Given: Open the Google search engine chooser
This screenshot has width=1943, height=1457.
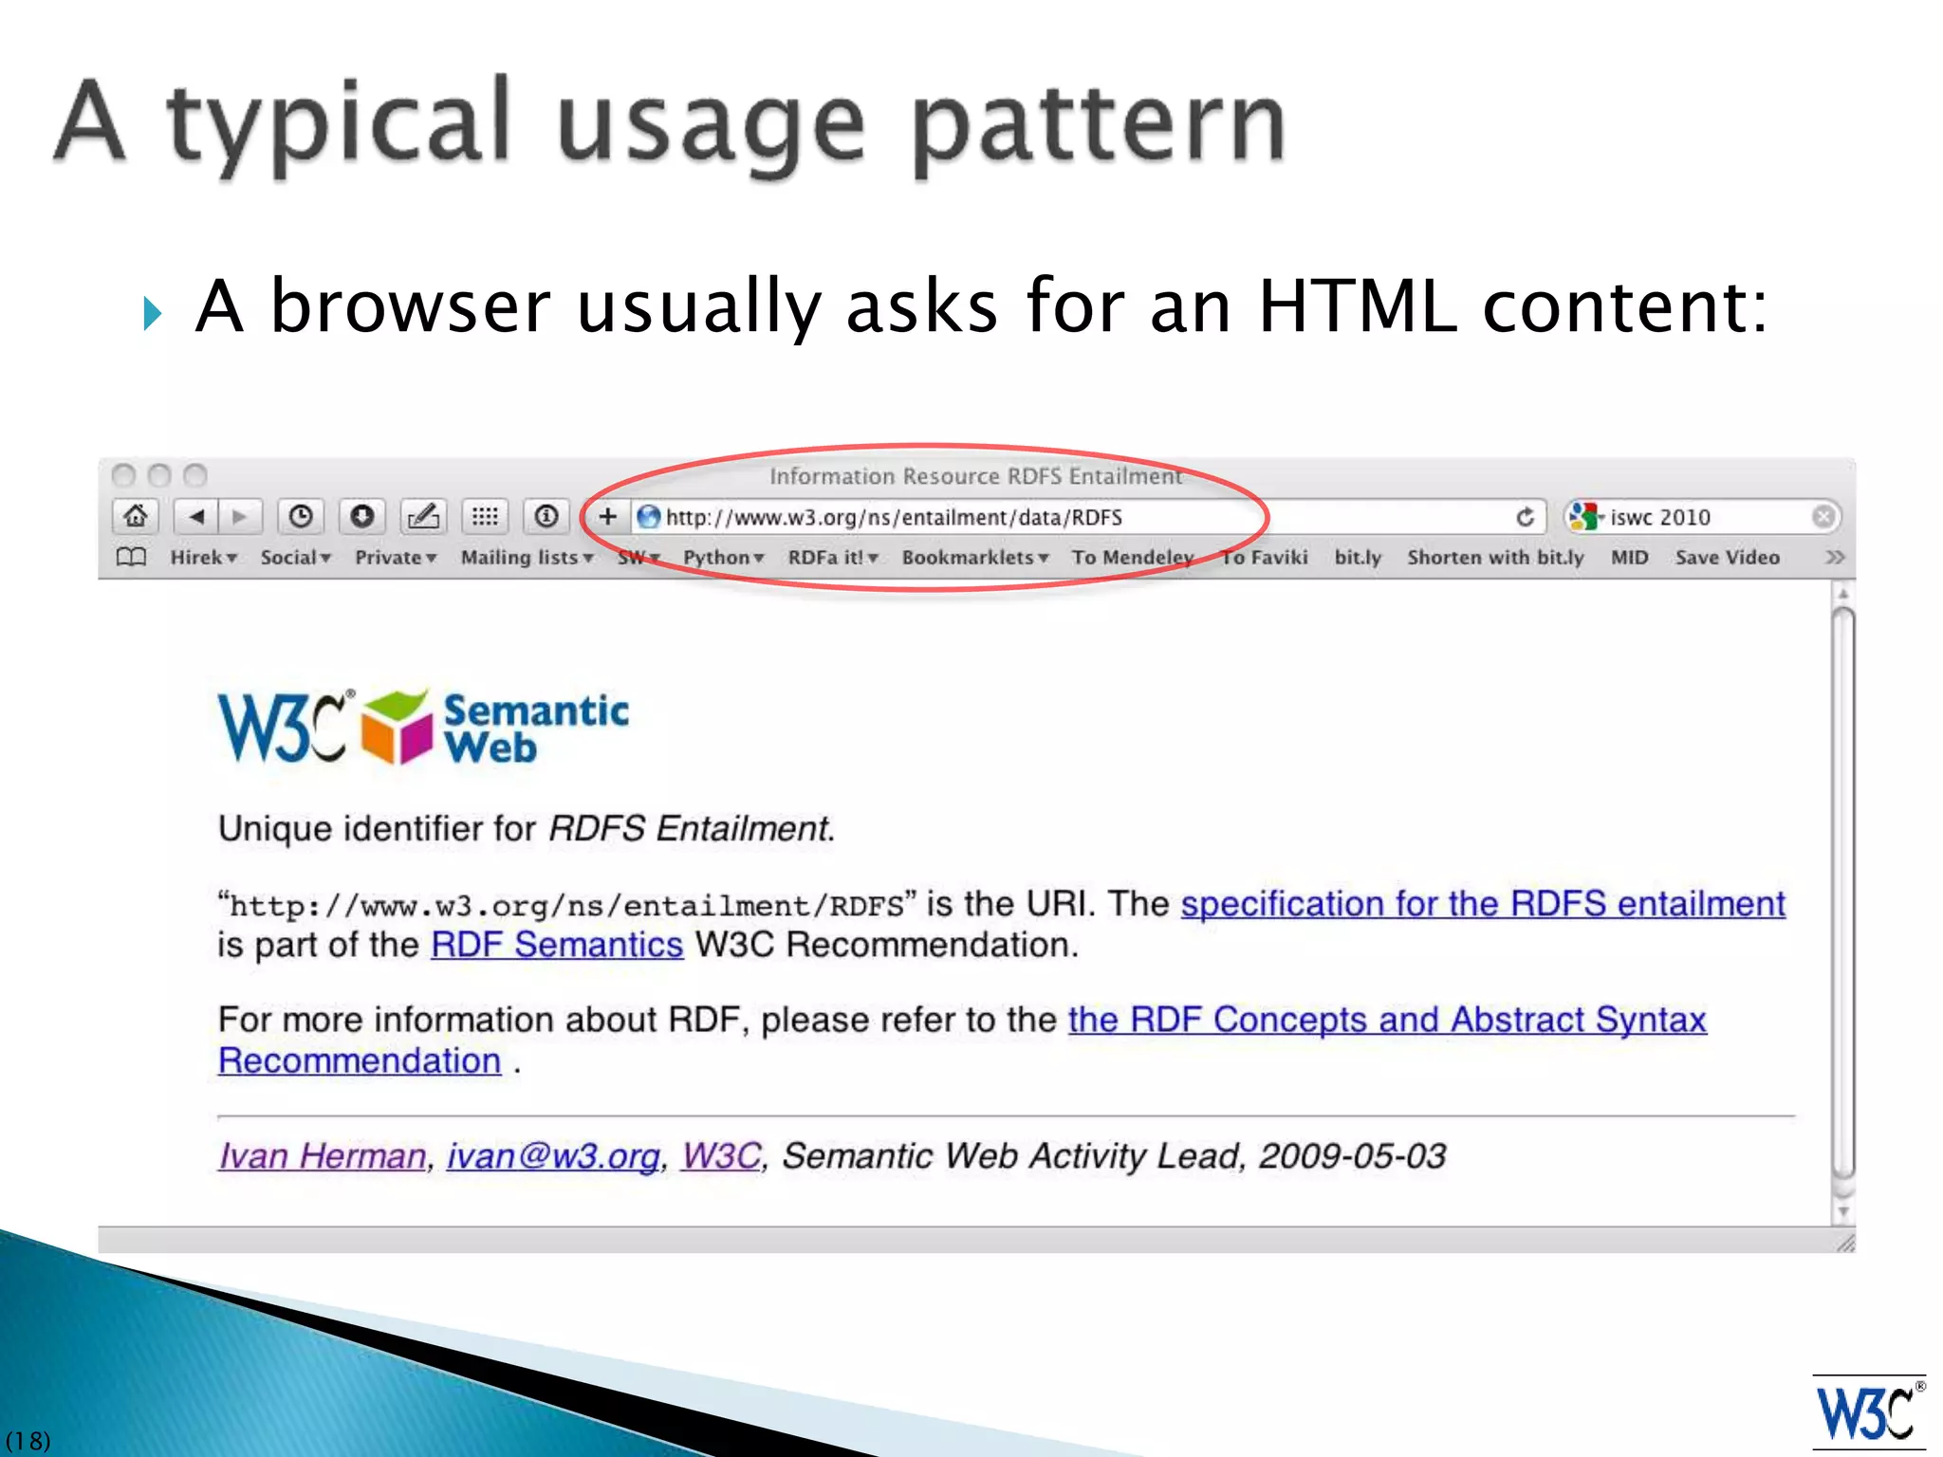Looking at the screenshot, I should [x=1585, y=517].
